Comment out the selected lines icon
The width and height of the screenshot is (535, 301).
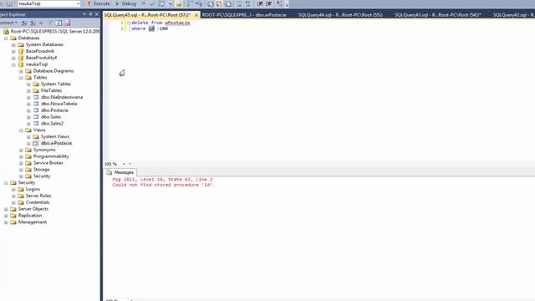coord(239,3)
